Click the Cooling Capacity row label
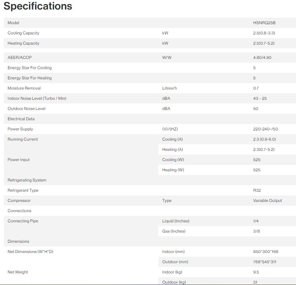This screenshot has height=285, width=296. [24, 33]
